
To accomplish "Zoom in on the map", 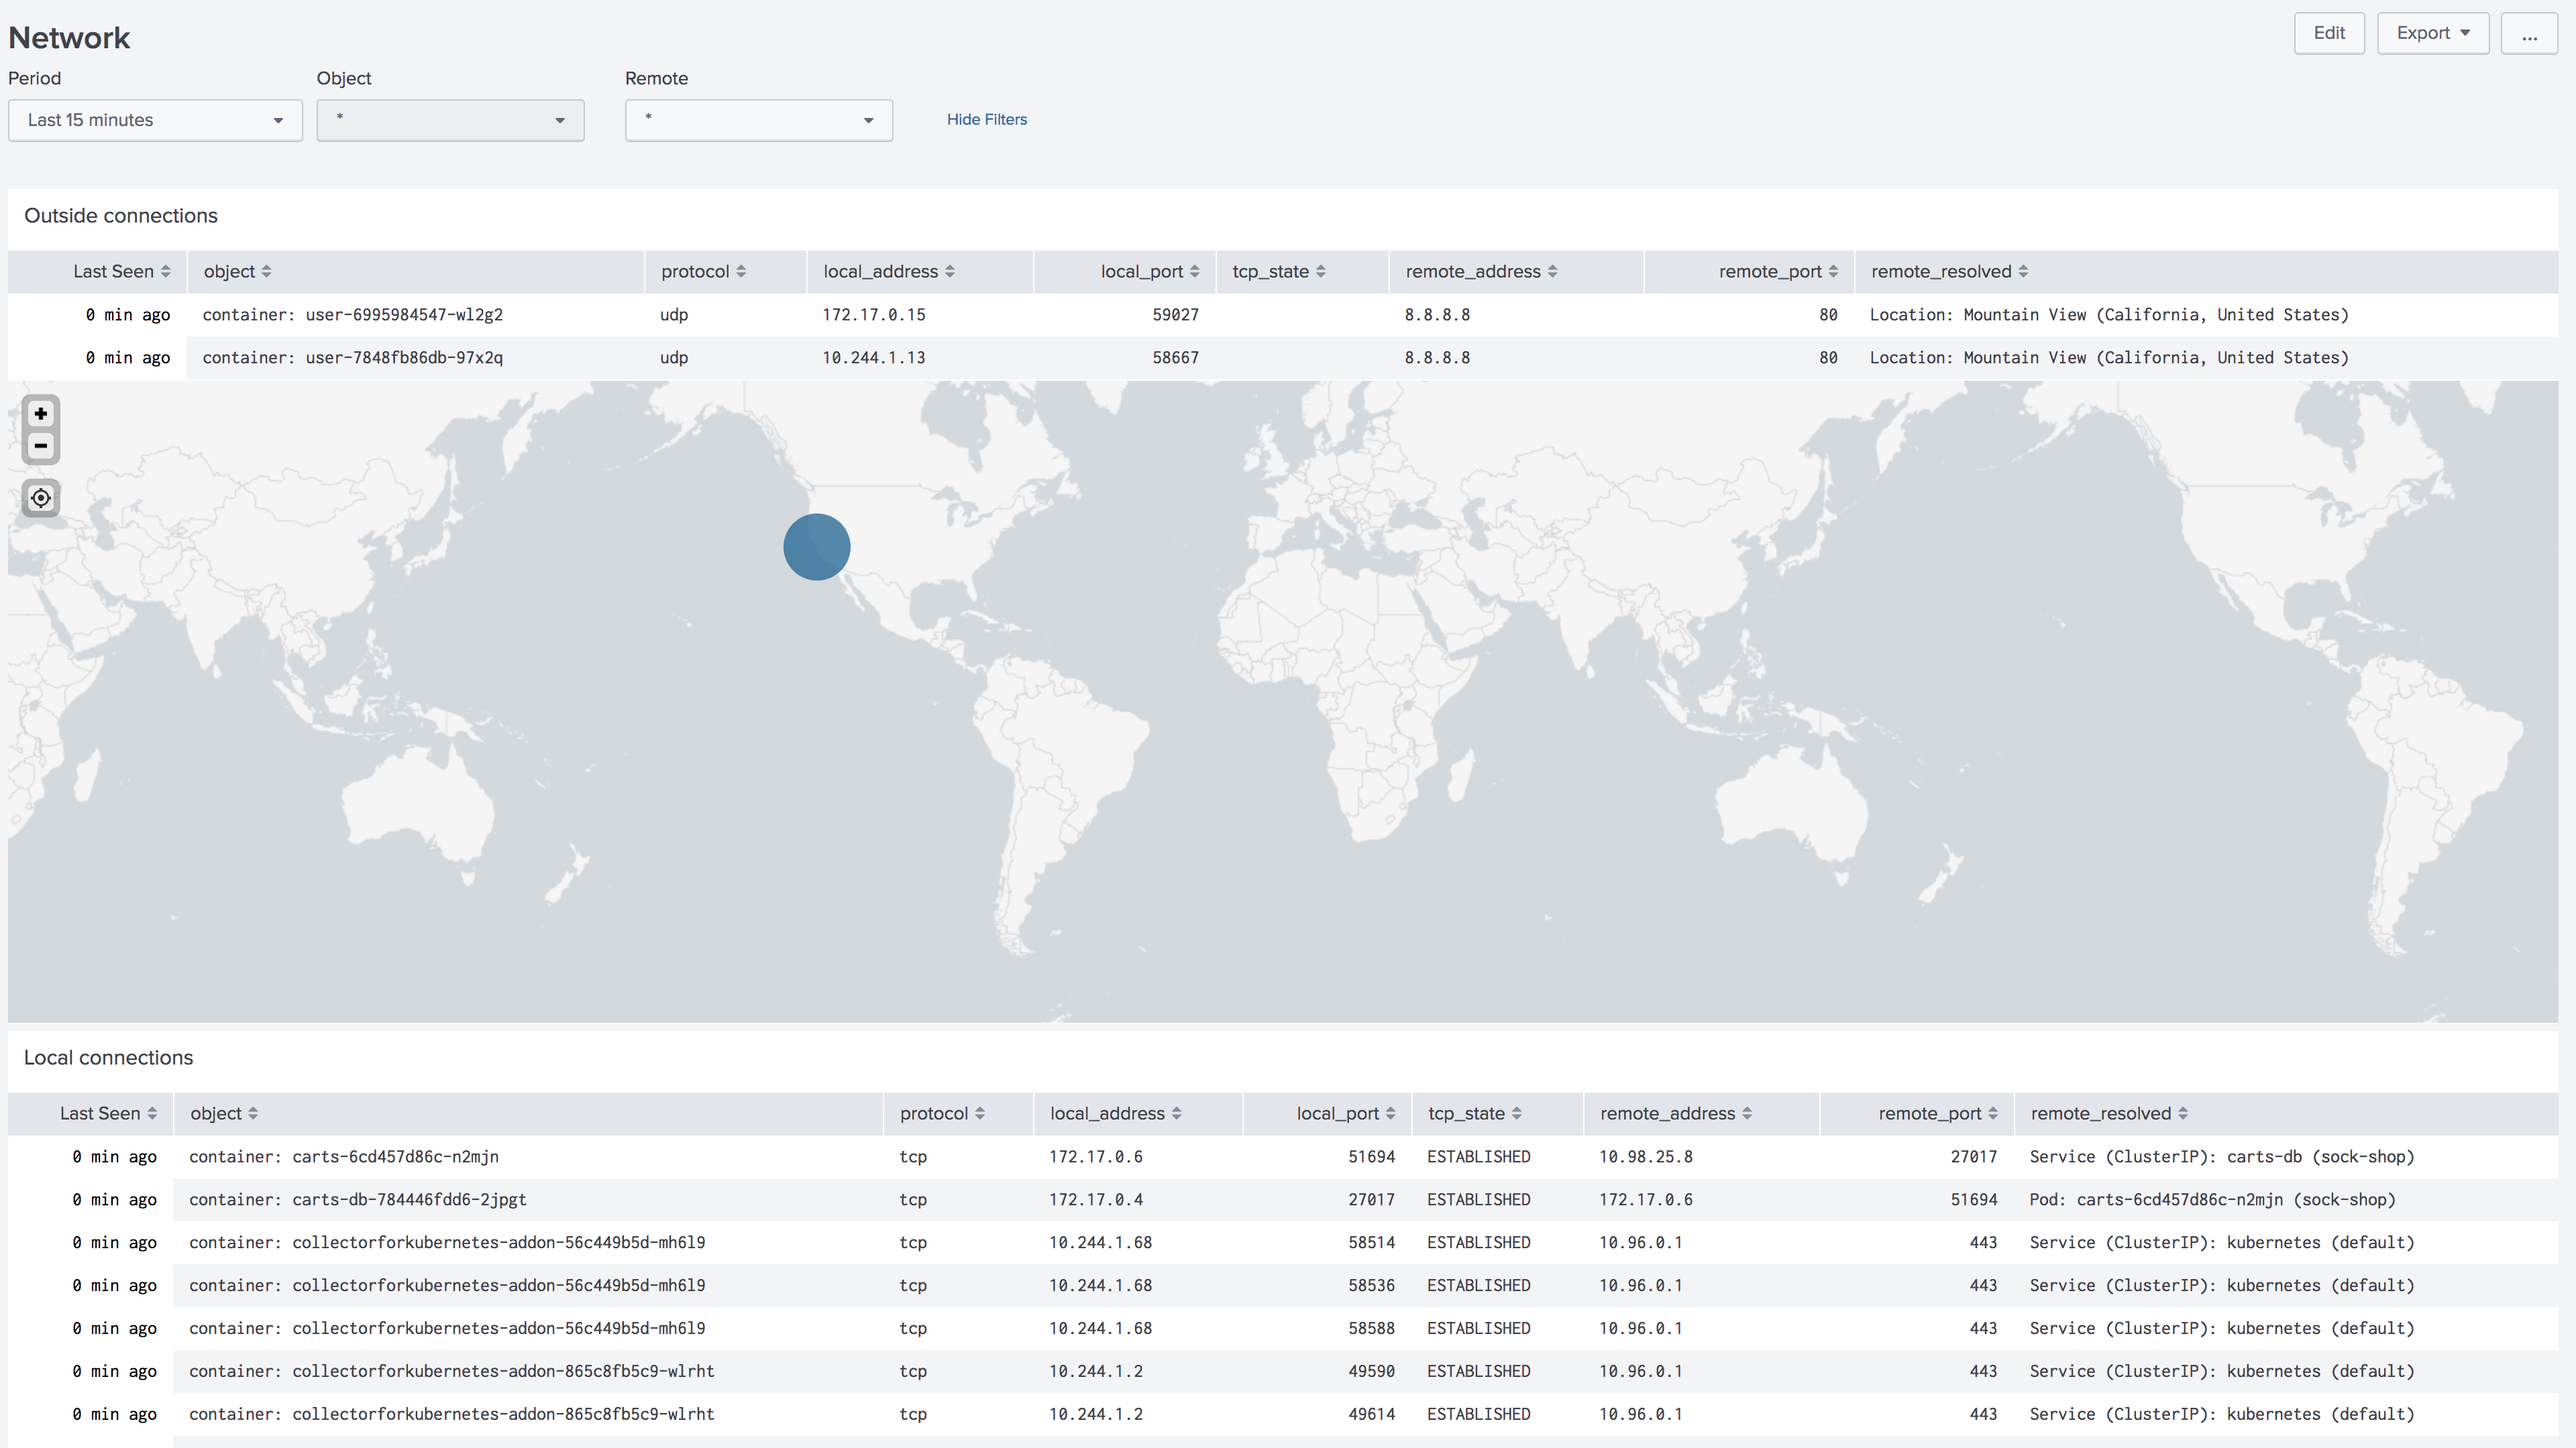I will (41, 414).
